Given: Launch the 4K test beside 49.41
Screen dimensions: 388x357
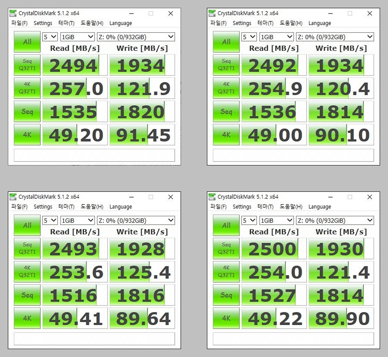Looking at the screenshot, I should click(x=27, y=318).
